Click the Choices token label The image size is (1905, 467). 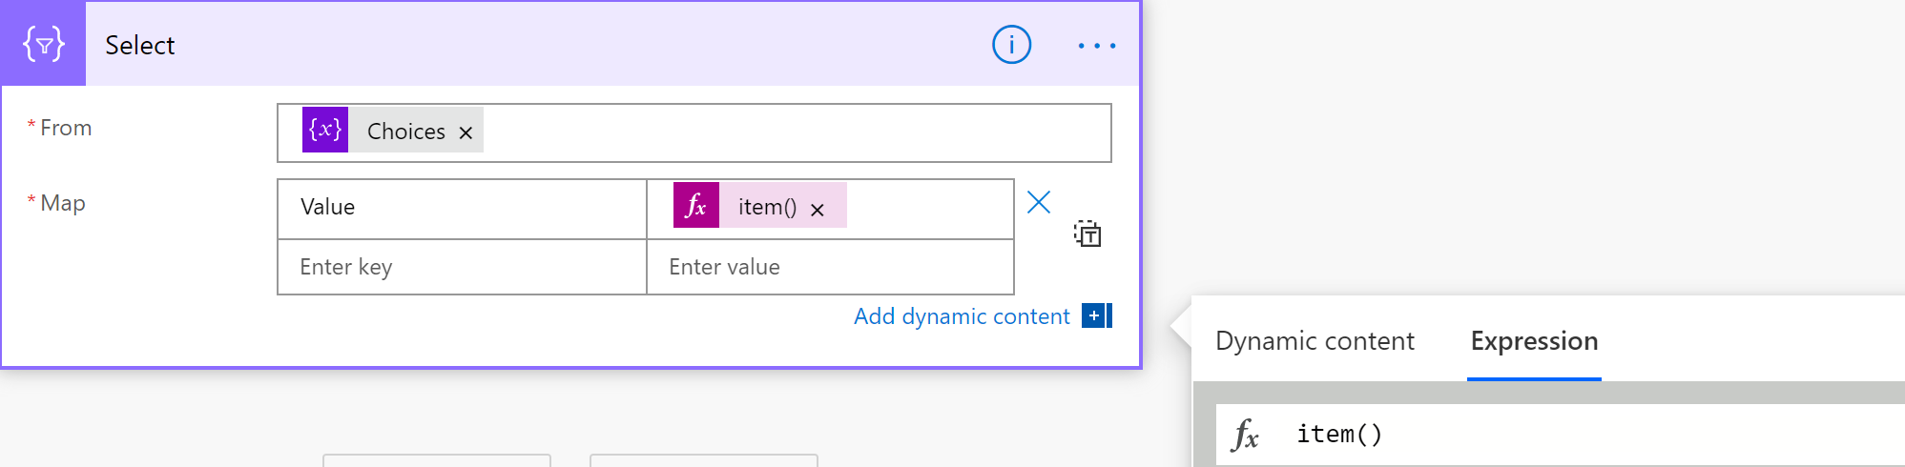pyautogui.click(x=405, y=132)
